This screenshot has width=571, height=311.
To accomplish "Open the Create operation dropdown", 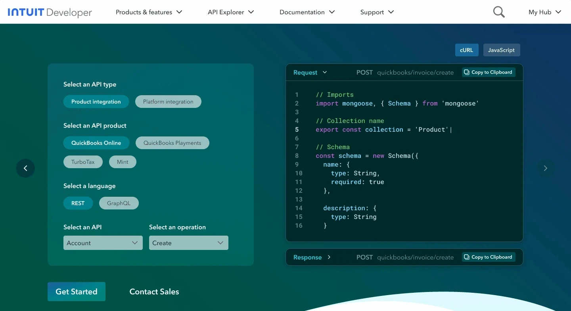I will (189, 243).
